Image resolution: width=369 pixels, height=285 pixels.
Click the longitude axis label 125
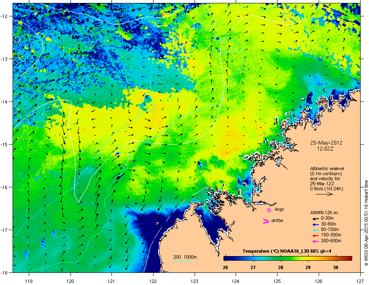277,281
